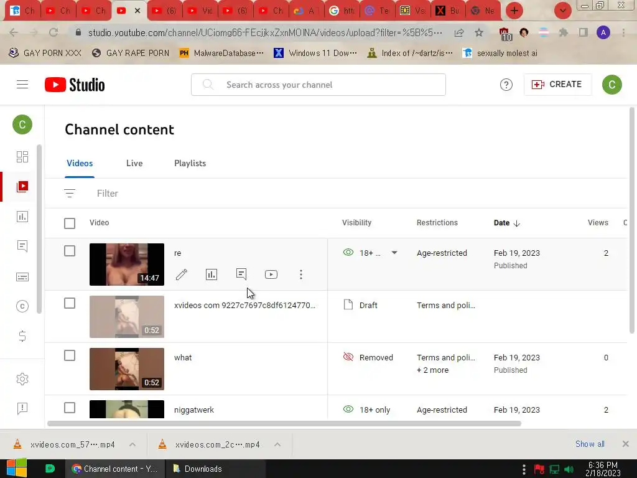Click the filter lines icon
This screenshot has height=478, width=637.
[70, 193]
